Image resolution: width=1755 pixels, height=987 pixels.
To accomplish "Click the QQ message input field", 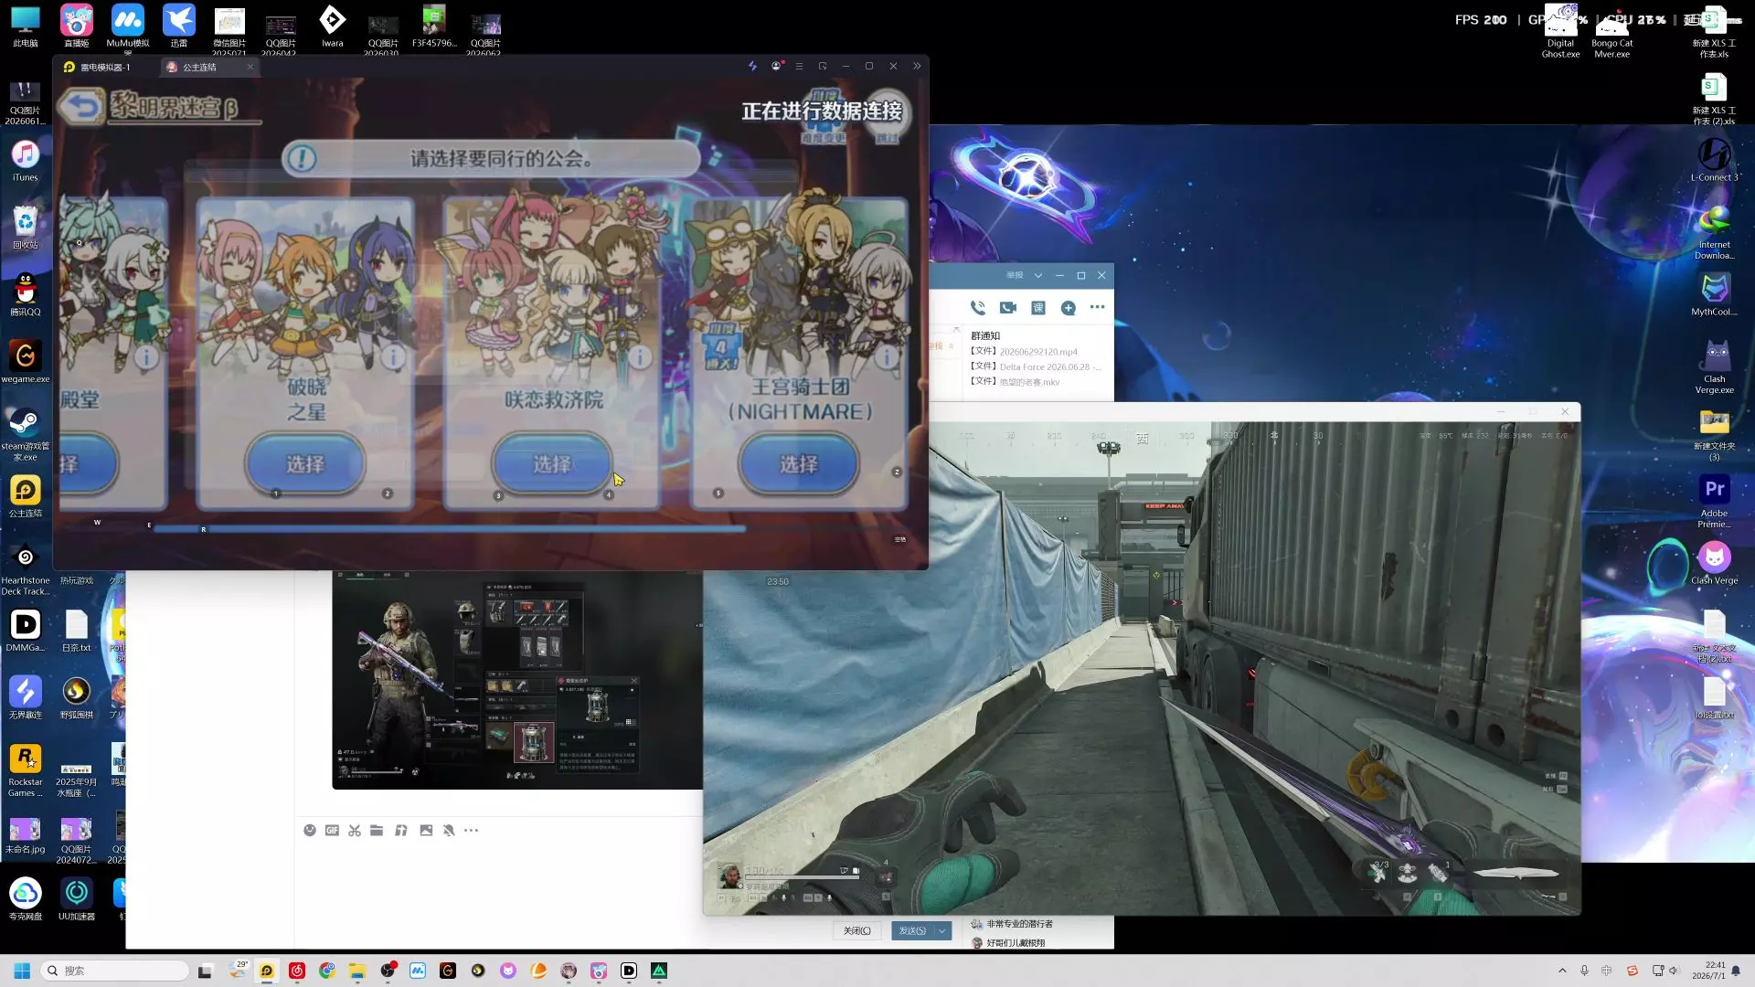I will tap(498, 877).
